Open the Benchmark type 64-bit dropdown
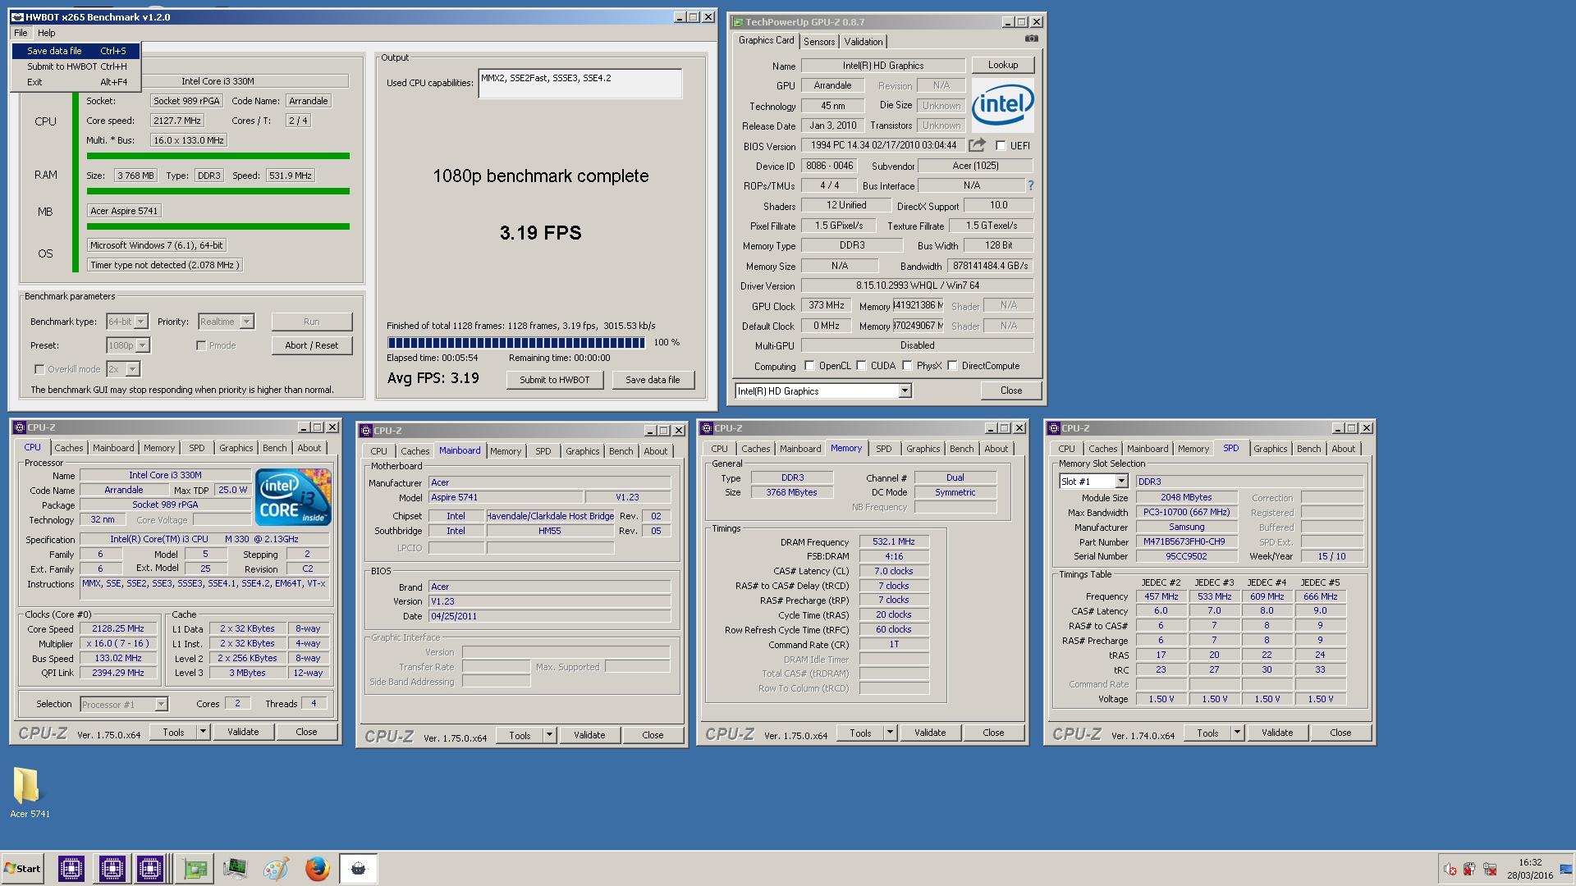 click(x=127, y=322)
